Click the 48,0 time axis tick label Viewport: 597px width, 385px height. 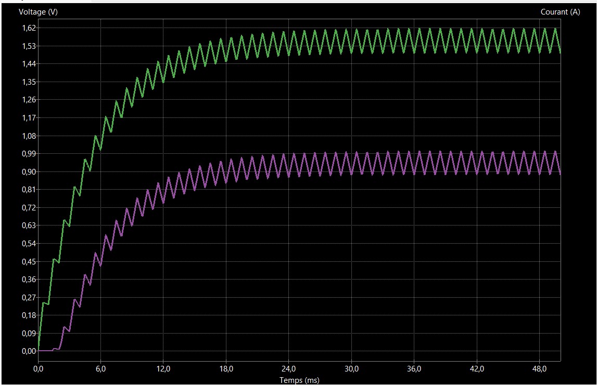point(540,369)
